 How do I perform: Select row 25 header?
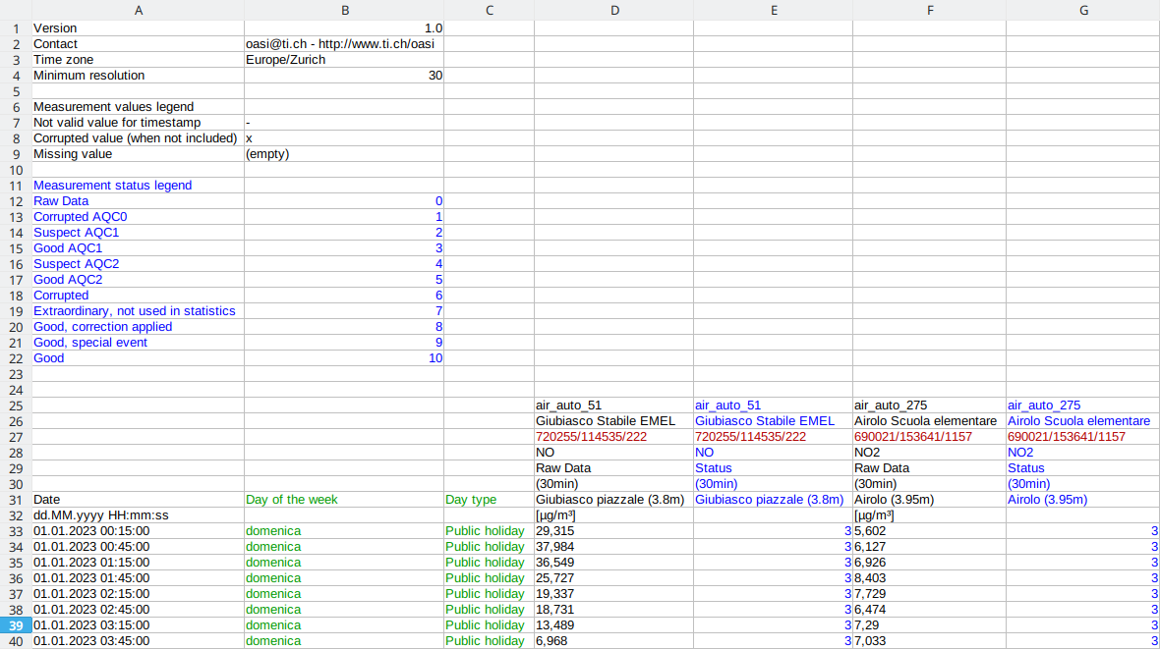click(x=16, y=406)
